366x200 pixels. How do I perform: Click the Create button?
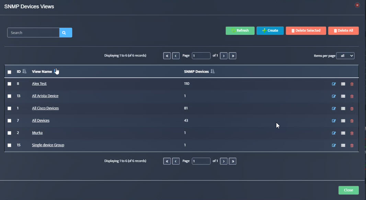click(270, 30)
